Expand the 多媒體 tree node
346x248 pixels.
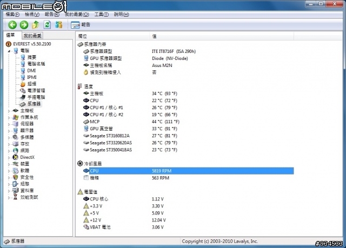tap(9, 138)
